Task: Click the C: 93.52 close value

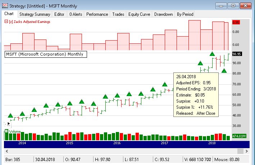Action: click(x=162, y=160)
